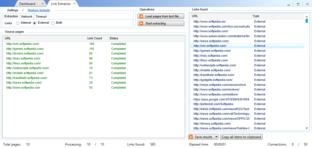Click Copy all items to clipboard
Screen dimensions: 312x148
241,137
